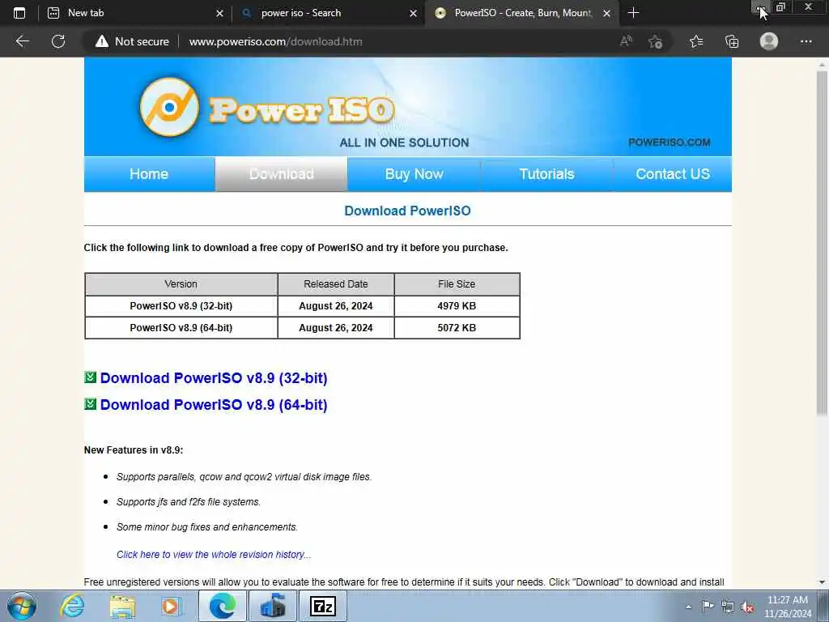Open the whole revision history link
The width and height of the screenshot is (829, 622).
click(214, 554)
